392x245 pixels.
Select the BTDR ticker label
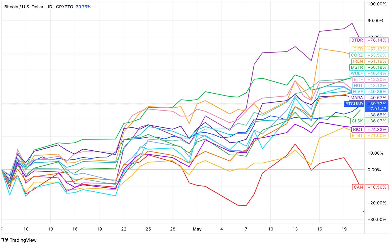[357, 40]
